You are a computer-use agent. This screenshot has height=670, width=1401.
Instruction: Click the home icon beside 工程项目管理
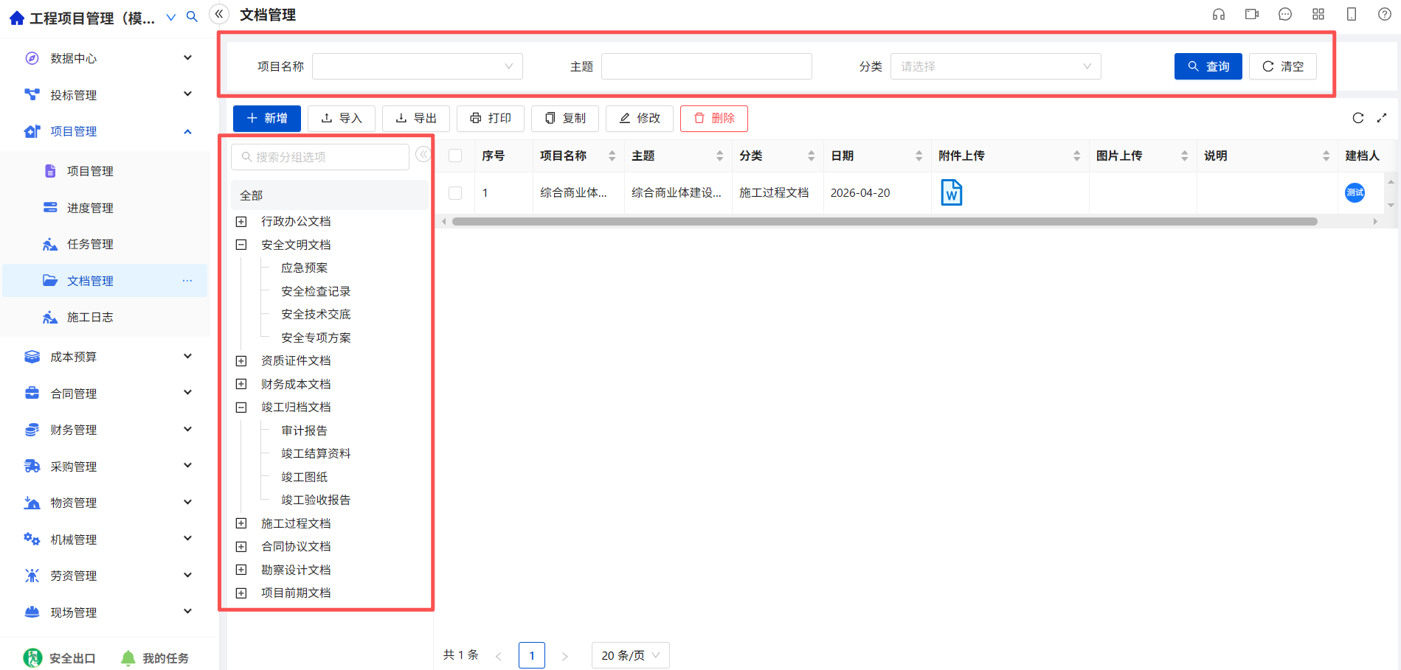pyautogui.click(x=16, y=18)
